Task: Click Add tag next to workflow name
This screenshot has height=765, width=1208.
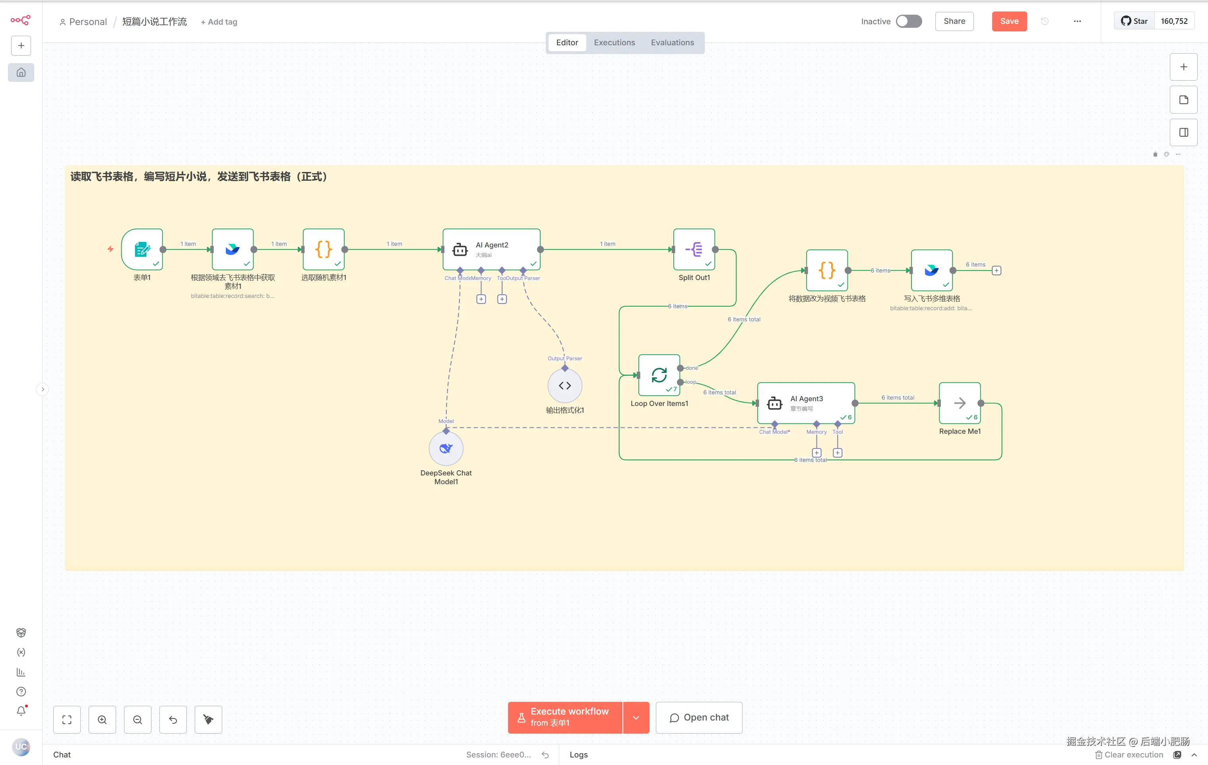Action: (x=219, y=21)
